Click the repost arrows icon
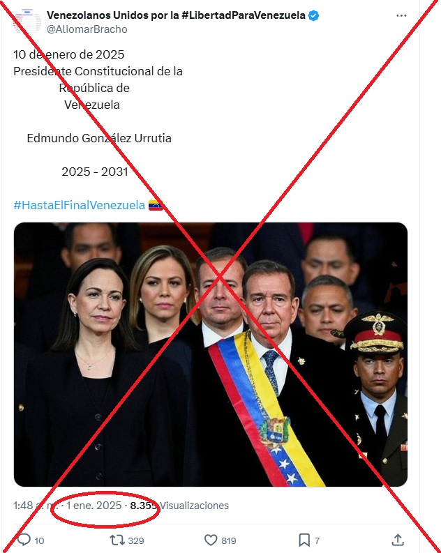The image size is (441, 553). 117,540
